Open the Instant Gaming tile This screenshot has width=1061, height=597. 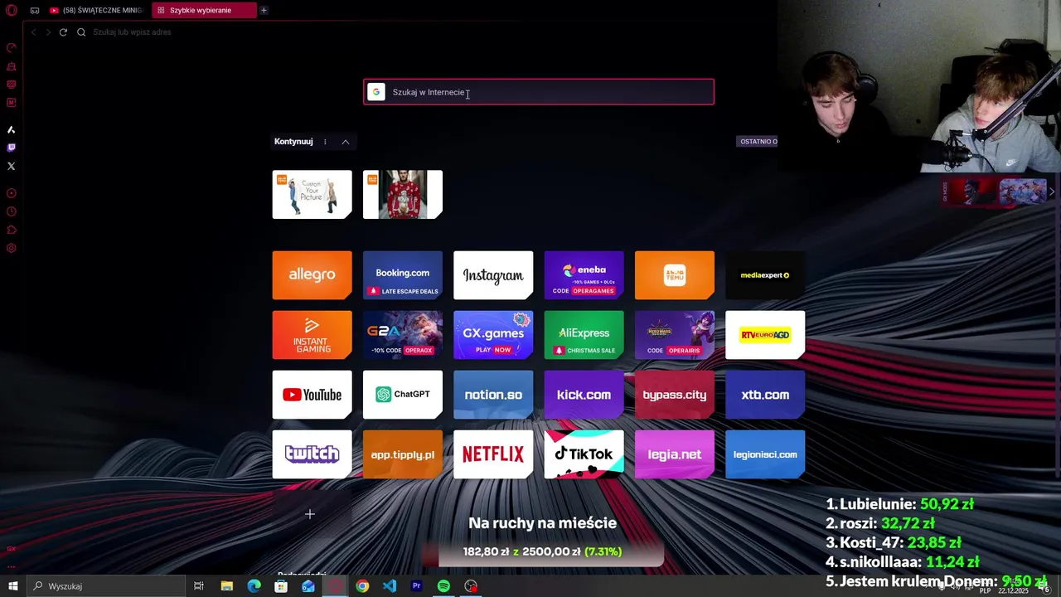coord(312,335)
